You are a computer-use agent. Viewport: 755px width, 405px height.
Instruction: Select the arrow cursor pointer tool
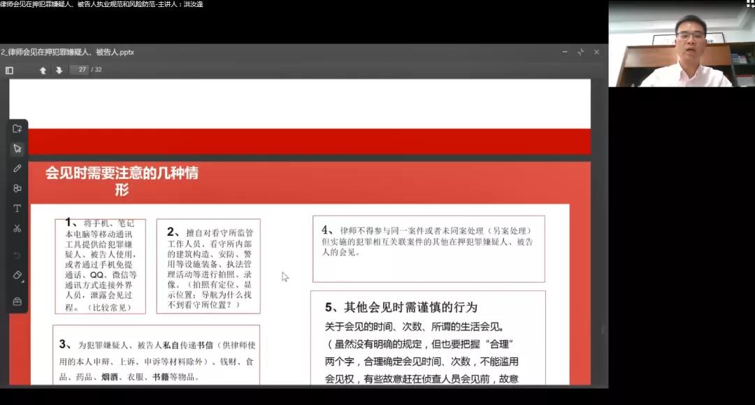click(17, 148)
